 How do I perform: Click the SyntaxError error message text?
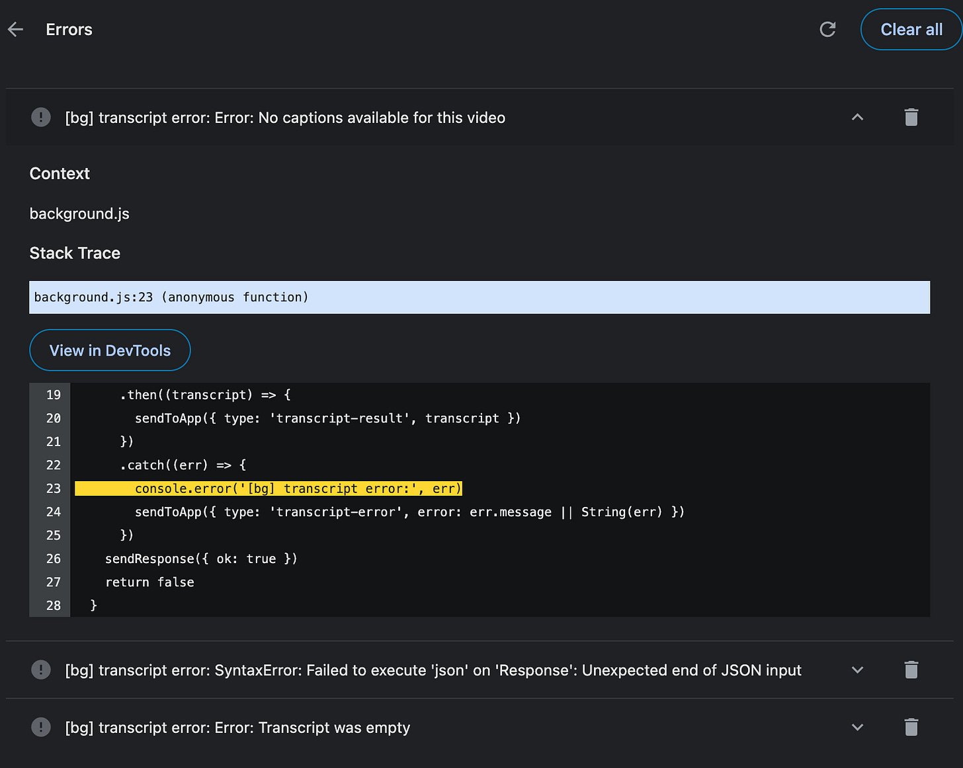click(433, 670)
